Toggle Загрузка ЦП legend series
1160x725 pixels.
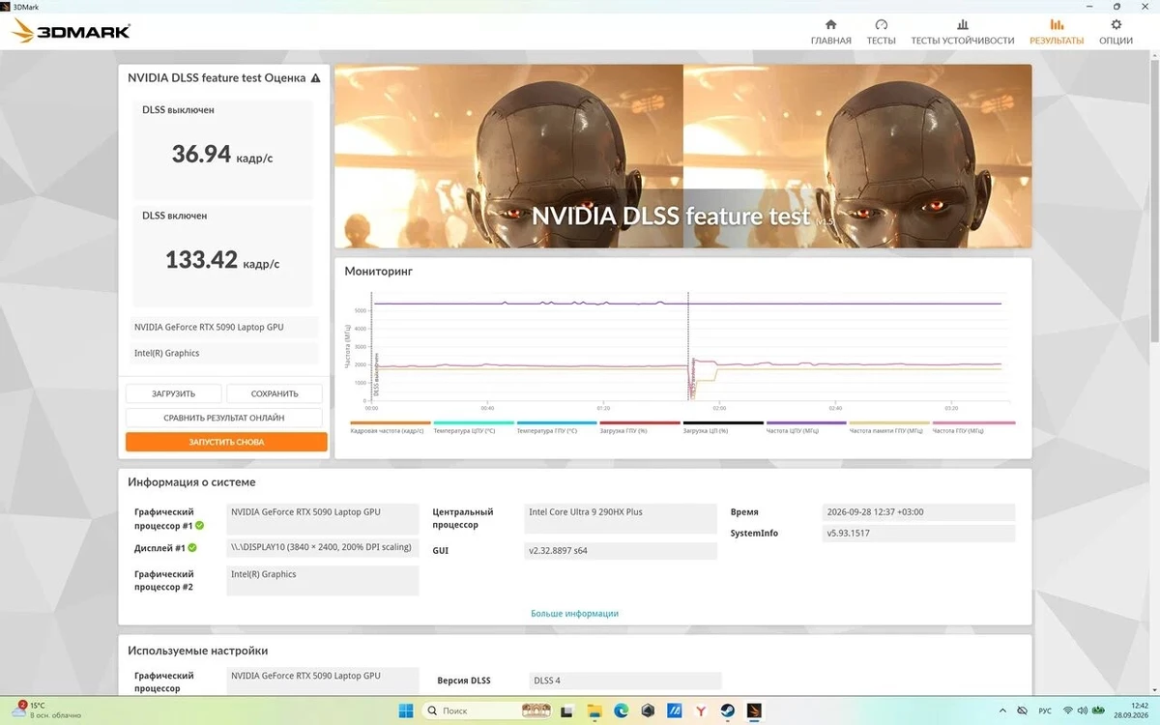[x=723, y=427]
